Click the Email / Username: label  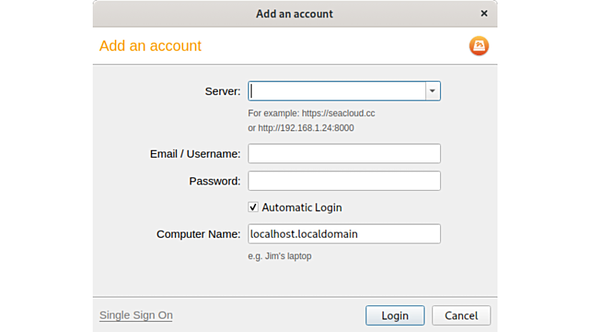click(x=195, y=154)
